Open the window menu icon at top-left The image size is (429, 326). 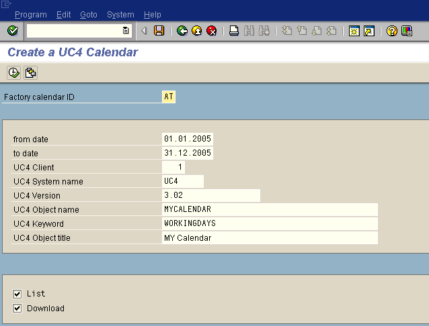coord(6,4)
